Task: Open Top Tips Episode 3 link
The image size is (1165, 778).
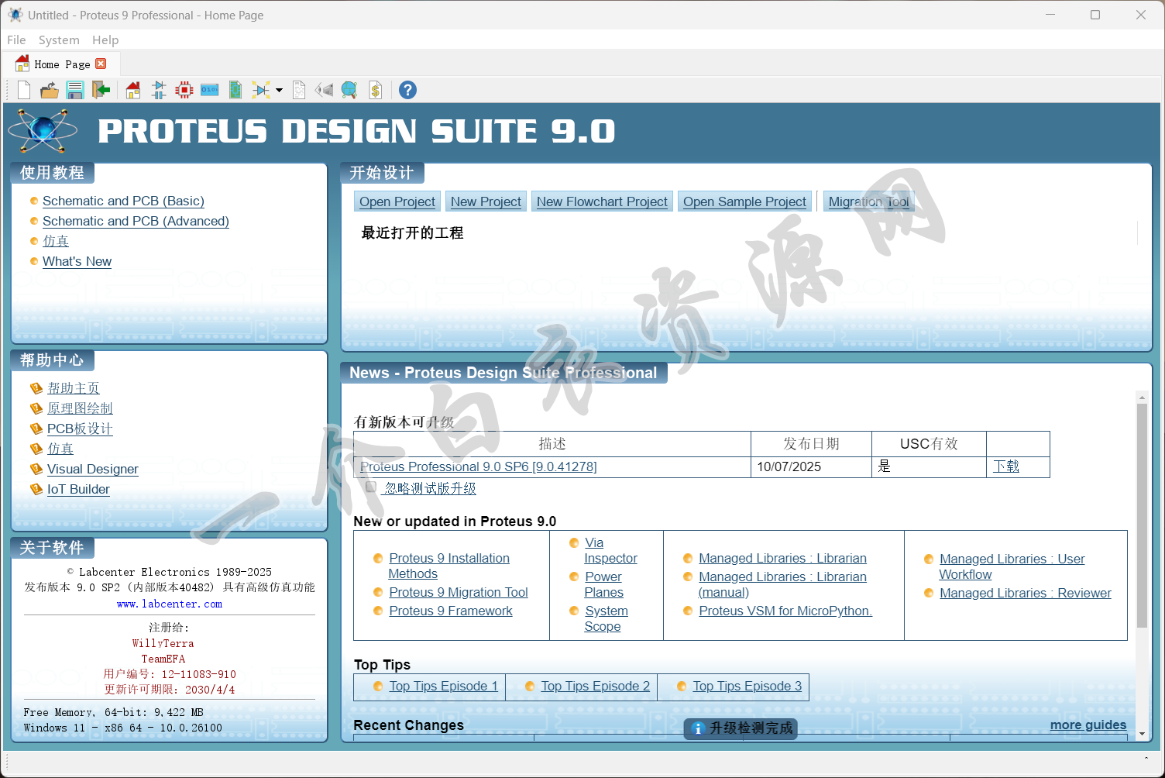Action: point(747,686)
